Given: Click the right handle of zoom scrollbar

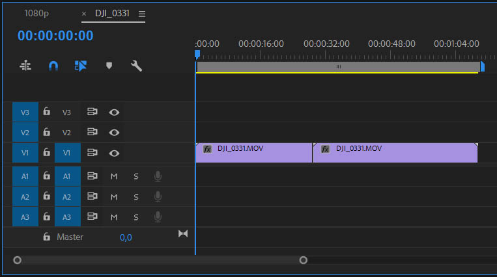Looking at the screenshot, I should (303, 260).
